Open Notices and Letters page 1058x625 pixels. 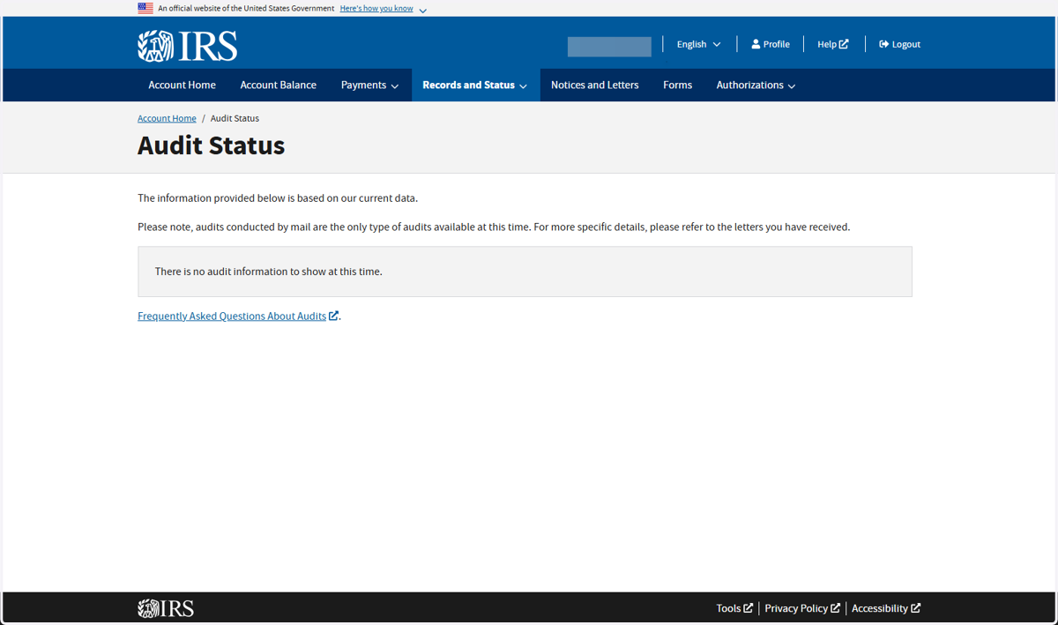594,86
